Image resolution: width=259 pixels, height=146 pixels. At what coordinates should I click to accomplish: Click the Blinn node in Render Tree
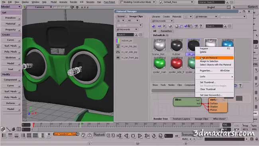[187, 102]
